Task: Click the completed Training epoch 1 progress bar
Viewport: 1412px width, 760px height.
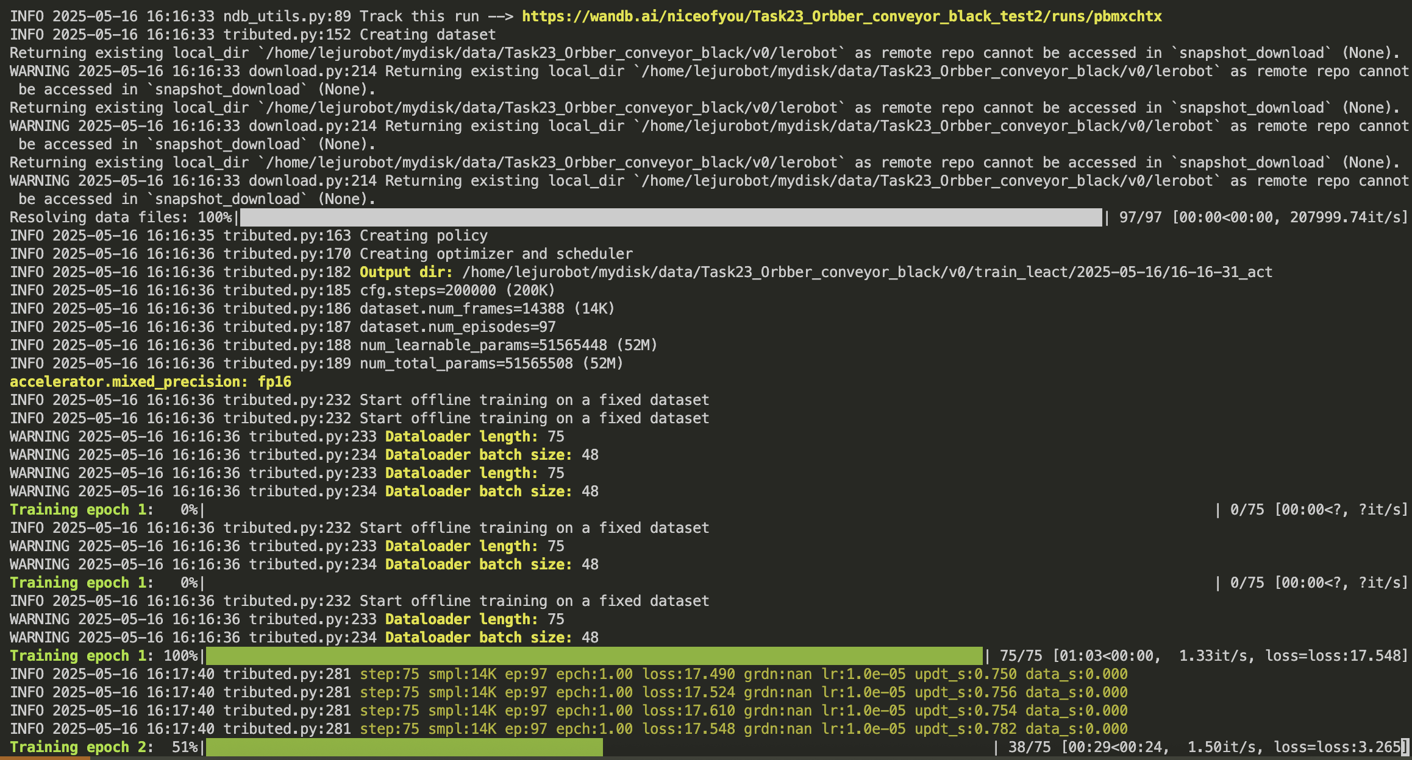Action: pos(594,656)
